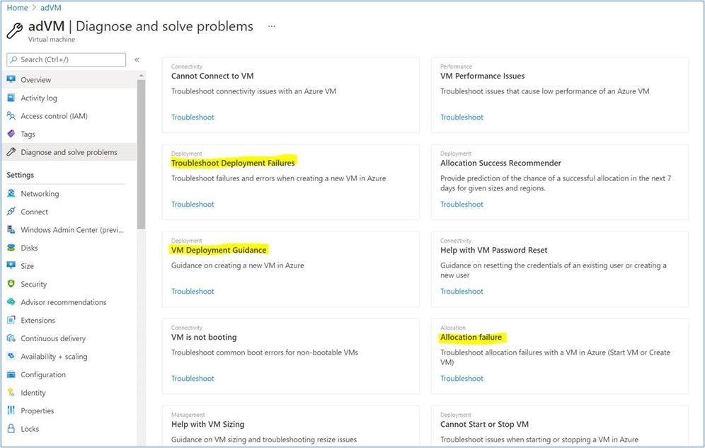Click Troubleshoot under Allocation failure
705x448 pixels.
(x=462, y=379)
